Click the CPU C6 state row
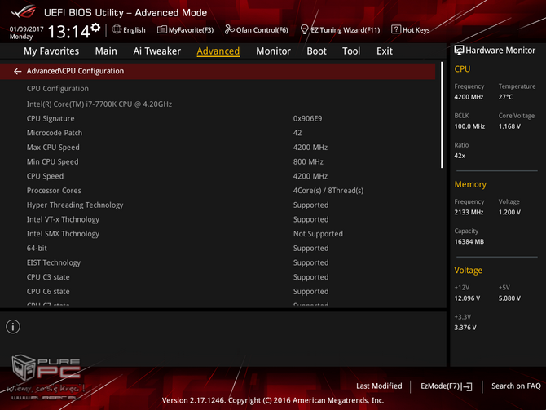This screenshot has height=410, width=546. pyautogui.click(x=218, y=291)
